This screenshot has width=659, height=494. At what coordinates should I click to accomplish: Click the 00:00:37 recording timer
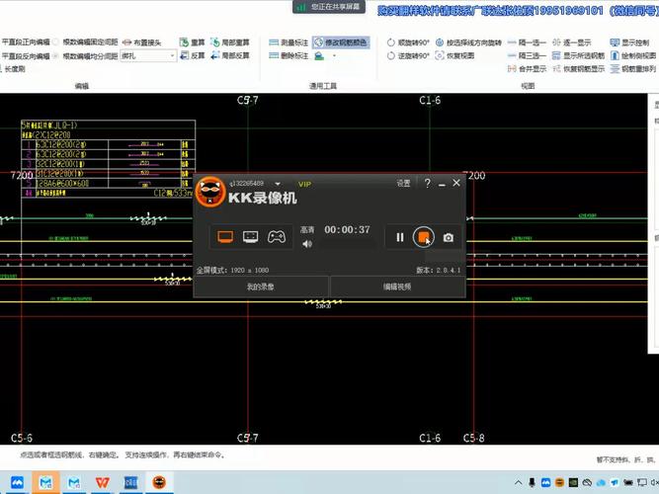(x=347, y=229)
